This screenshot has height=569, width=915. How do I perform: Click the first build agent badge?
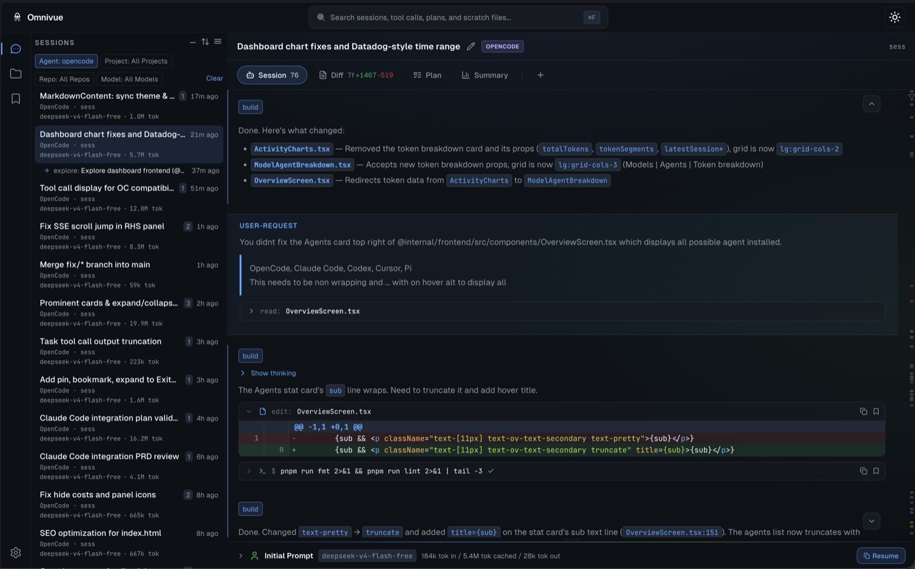[250, 107]
